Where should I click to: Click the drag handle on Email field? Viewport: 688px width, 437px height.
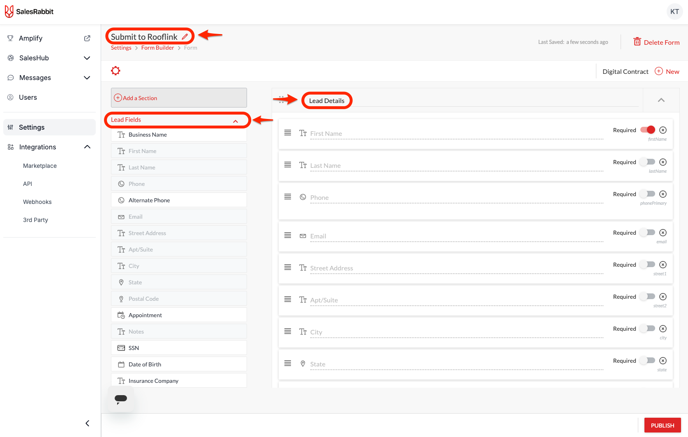point(288,236)
